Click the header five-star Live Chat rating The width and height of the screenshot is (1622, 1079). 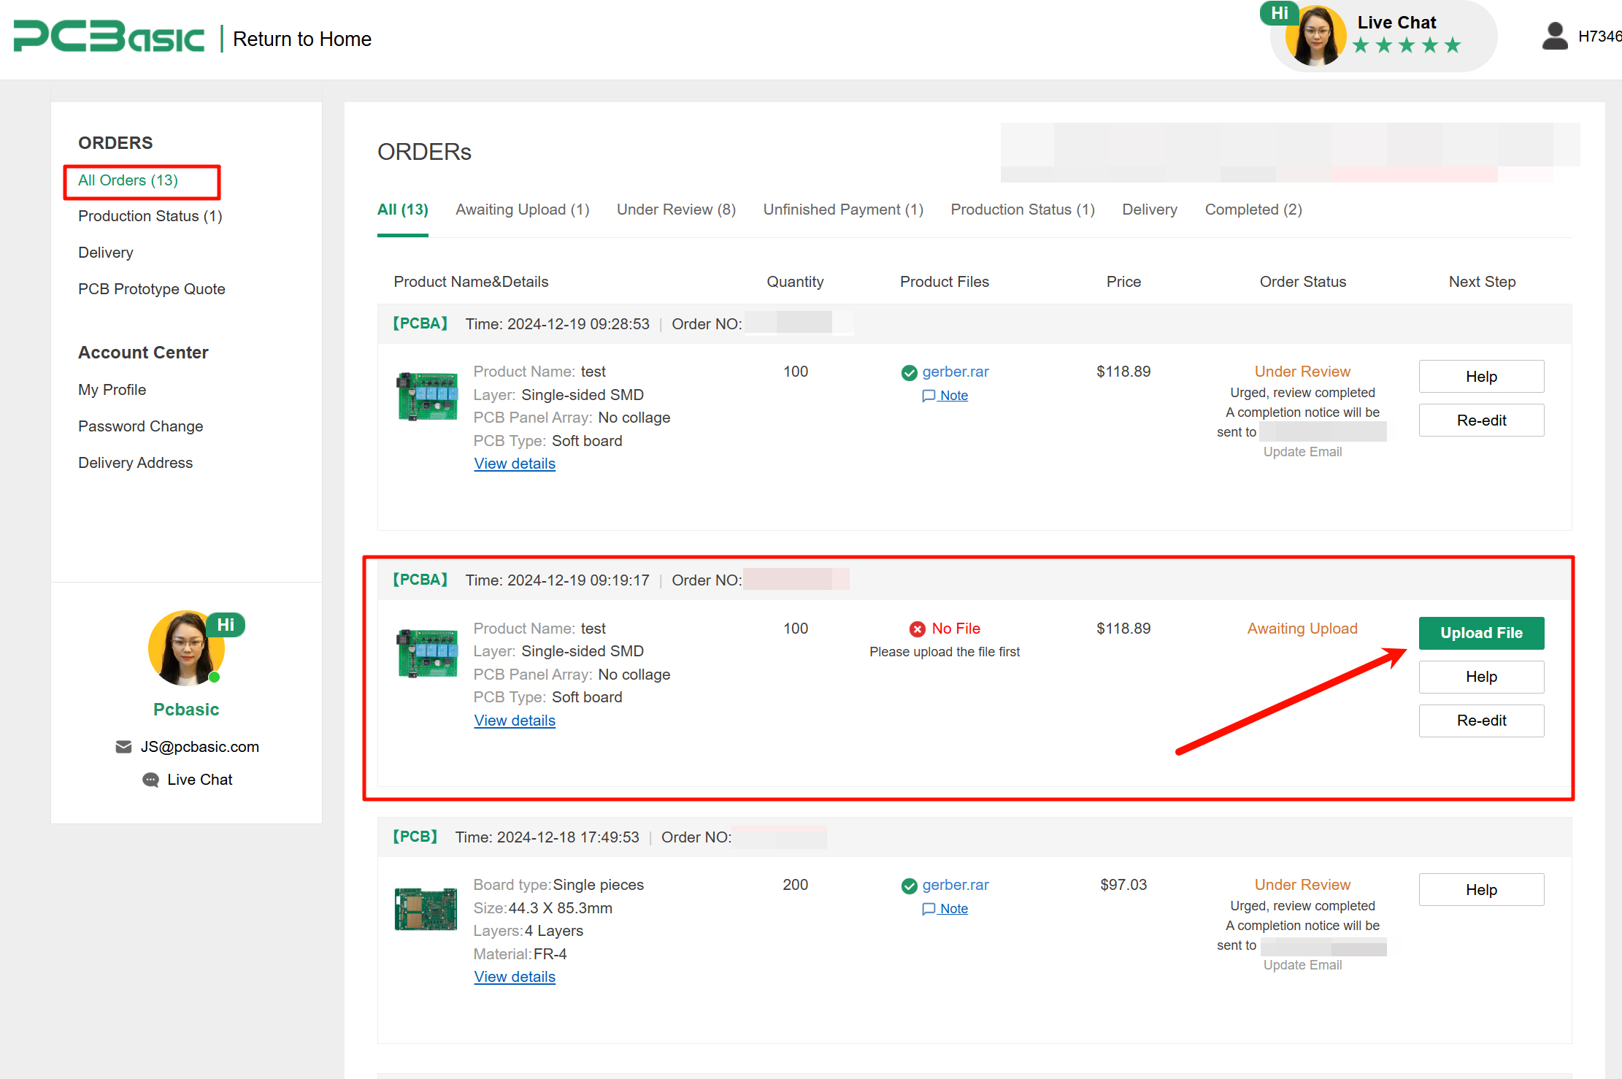[1406, 45]
